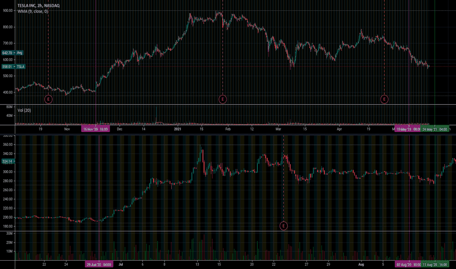Click the Jul label on lower time axis
Screen dimensions: 456x269
coord(121,264)
